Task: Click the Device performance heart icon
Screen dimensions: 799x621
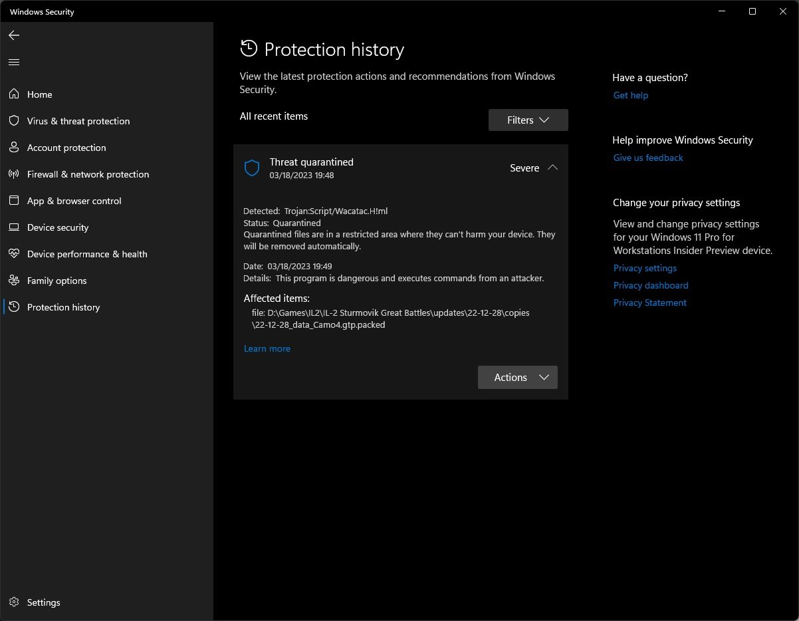Action: tap(14, 254)
